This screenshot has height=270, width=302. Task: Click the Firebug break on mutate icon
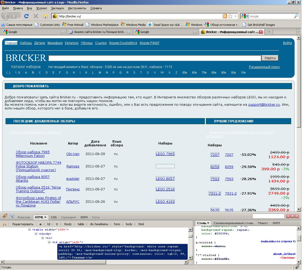(4, 224)
